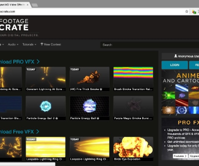This screenshot has height=166, width=199.
Task: Open Purple Magic Smoke Burst thumbnail
Action: click(x=133, y=106)
